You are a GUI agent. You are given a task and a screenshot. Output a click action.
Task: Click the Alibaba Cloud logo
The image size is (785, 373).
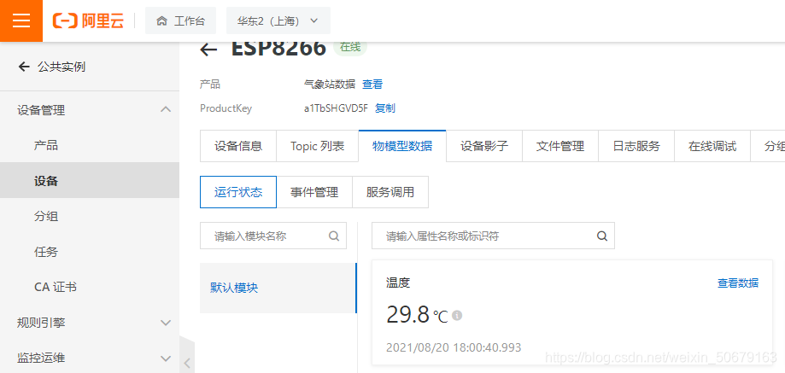pos(88,21)
